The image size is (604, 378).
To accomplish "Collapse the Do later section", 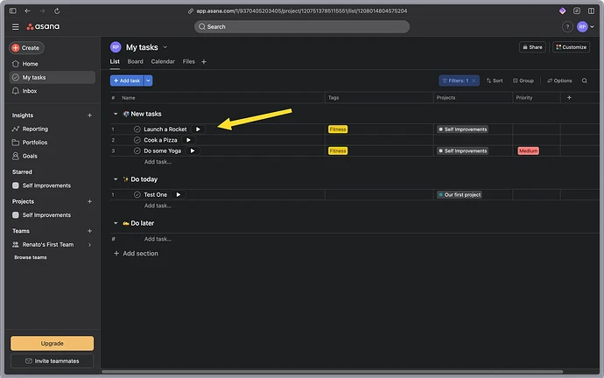I will click(x=116, y=223).
